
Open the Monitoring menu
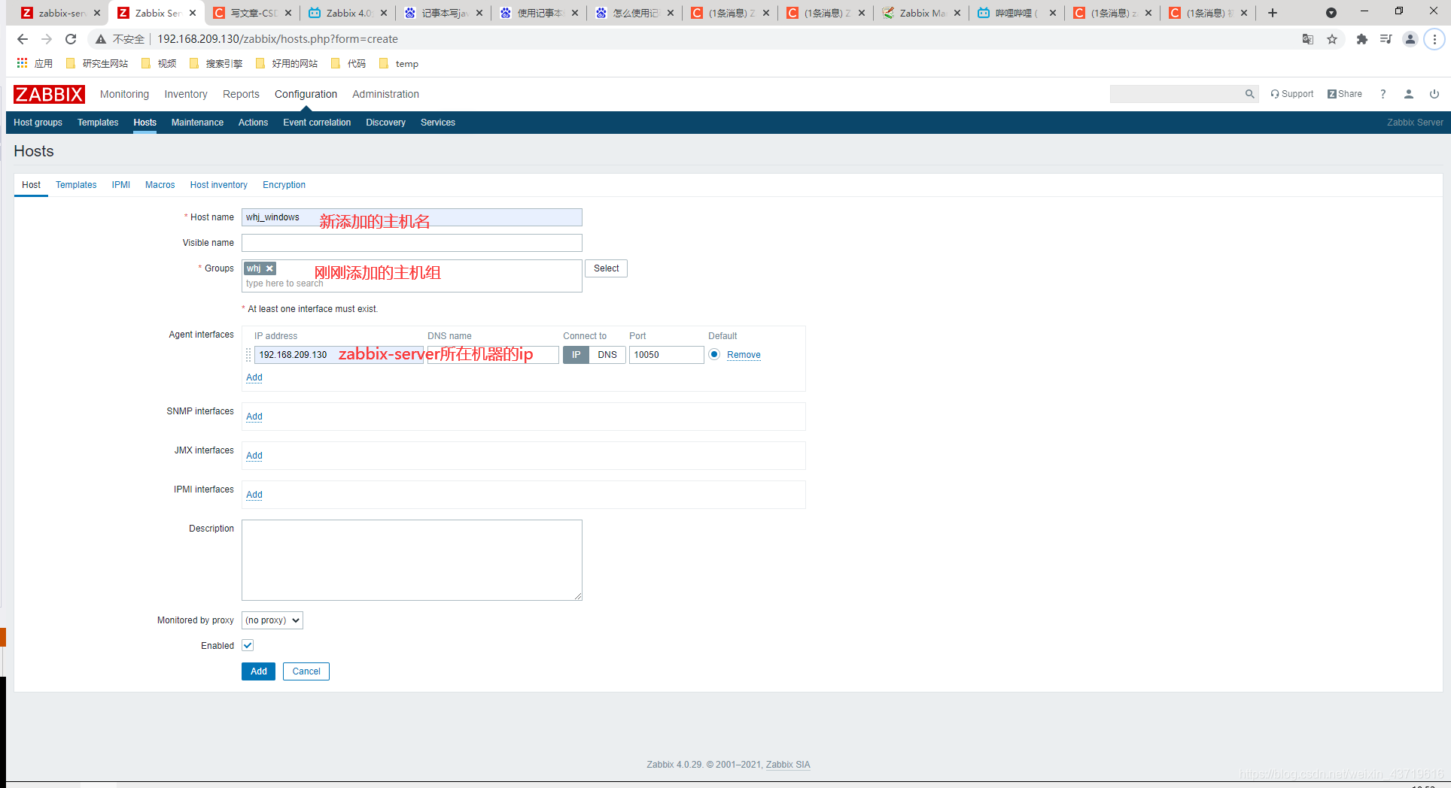pyautogui.click(x=124, y=94)
